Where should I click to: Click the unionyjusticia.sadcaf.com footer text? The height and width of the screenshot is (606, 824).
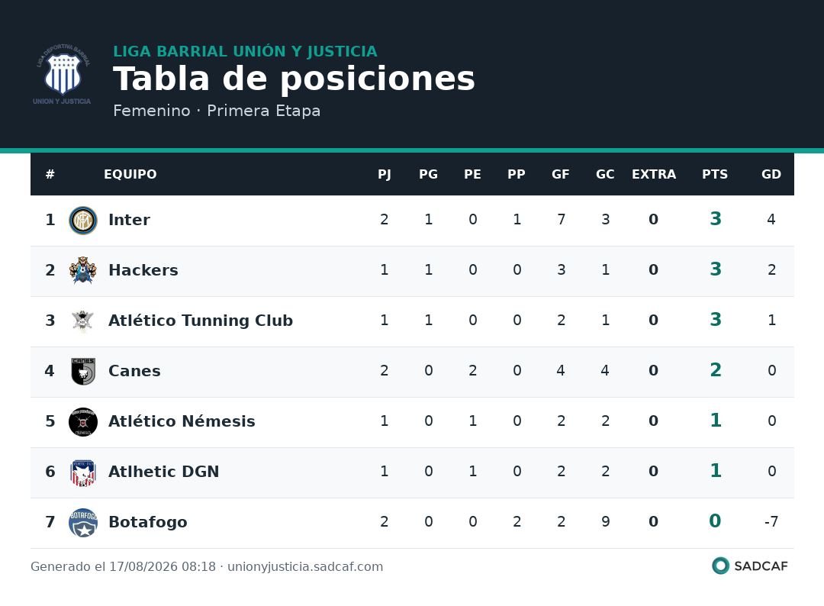(x=305, y=566)
